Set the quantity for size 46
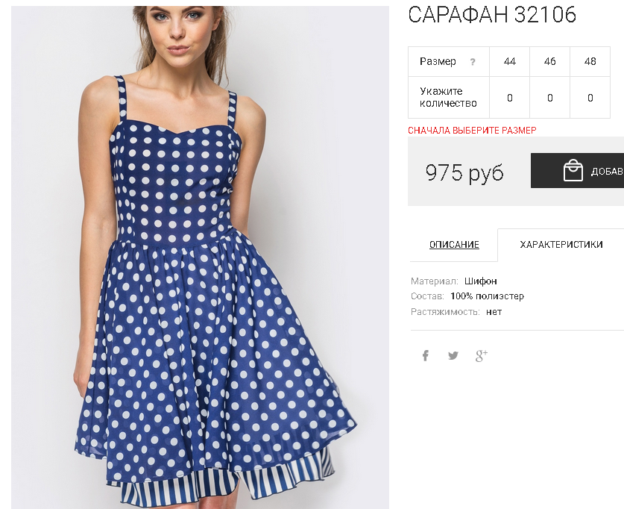This screenshot has height=509, width=624. 550,98
